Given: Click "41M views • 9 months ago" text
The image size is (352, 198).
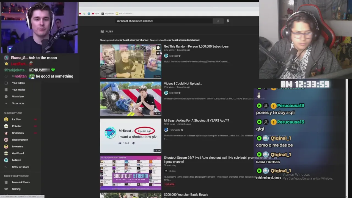Looking at the screenshot, I should [x=177, y=87].
